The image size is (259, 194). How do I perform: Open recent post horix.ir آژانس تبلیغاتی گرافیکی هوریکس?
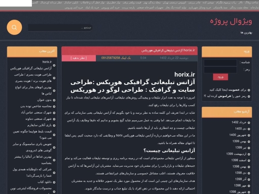[31, 65]
